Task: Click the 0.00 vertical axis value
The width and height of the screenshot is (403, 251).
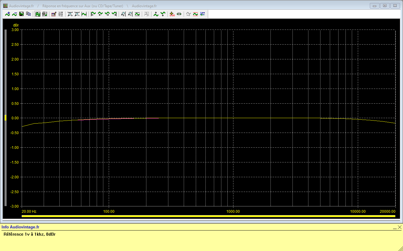Action: (x=15, y=118)
